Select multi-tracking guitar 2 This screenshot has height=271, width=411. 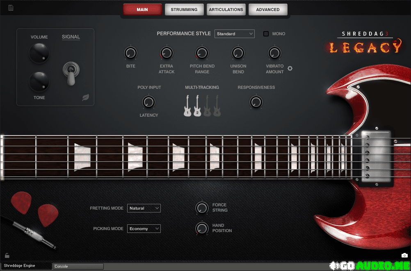(x=197, y=106)
